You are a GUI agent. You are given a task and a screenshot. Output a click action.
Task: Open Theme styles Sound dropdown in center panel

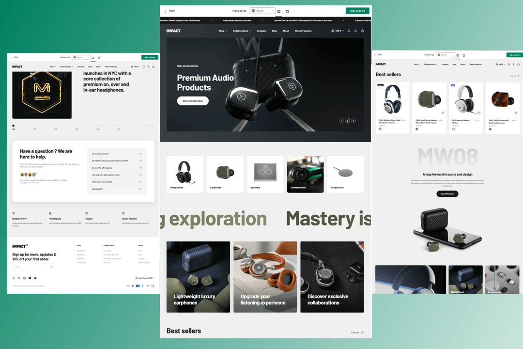point(262,11)
